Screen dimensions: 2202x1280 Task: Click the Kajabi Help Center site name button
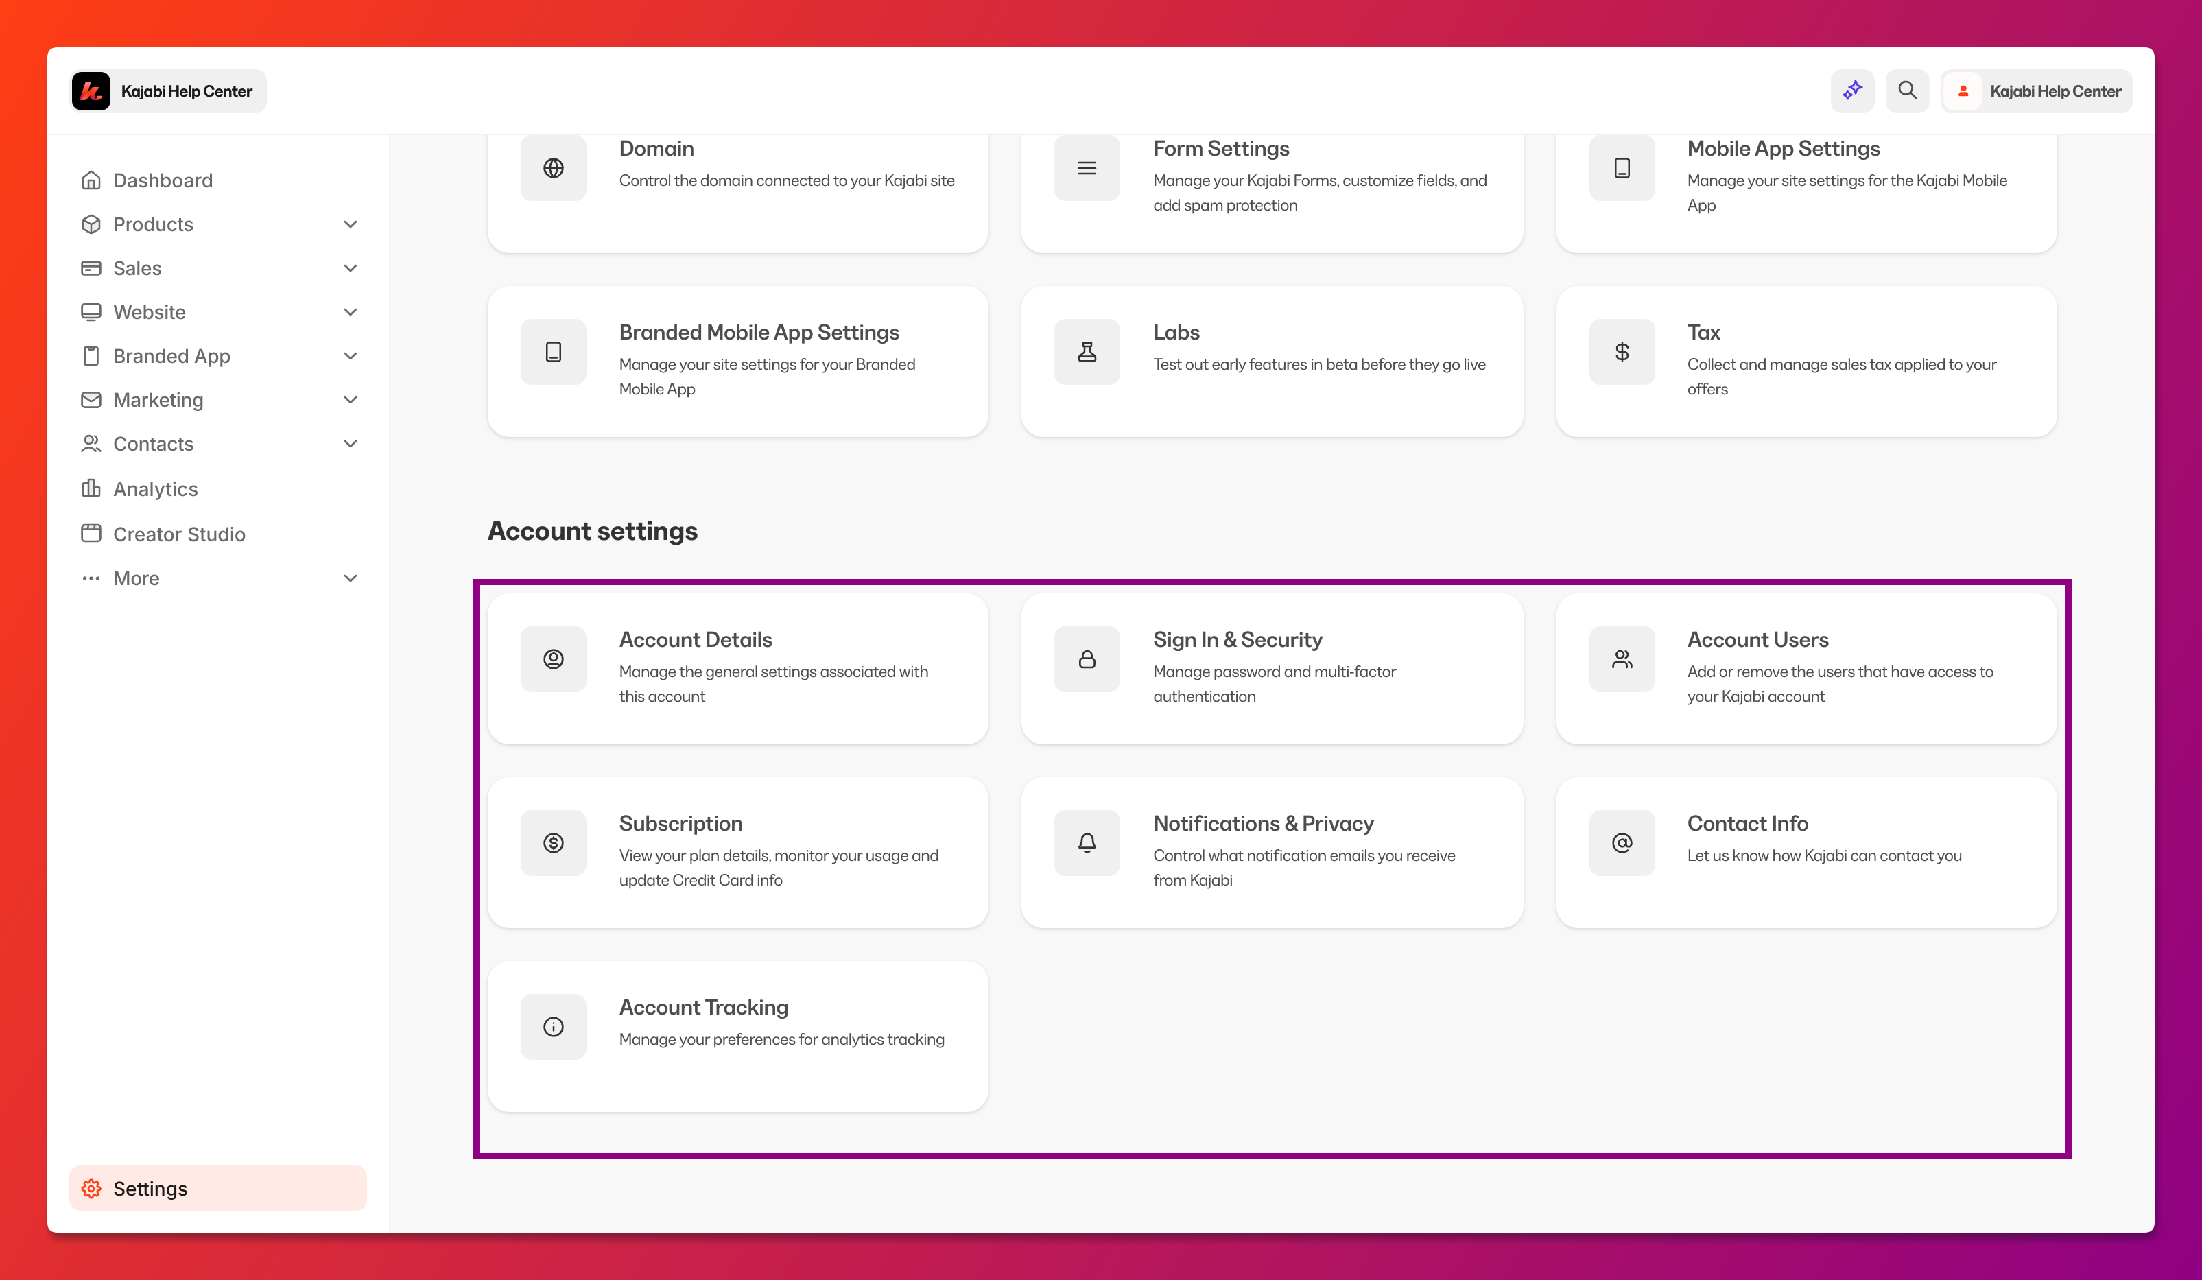pyautogui.click(x=168, y=91)
